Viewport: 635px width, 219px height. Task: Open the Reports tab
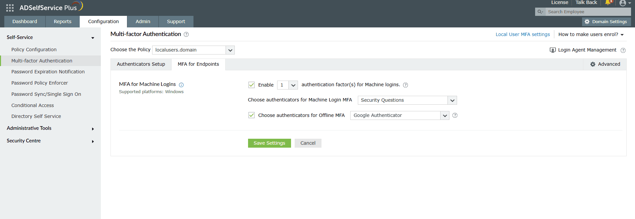63,22
